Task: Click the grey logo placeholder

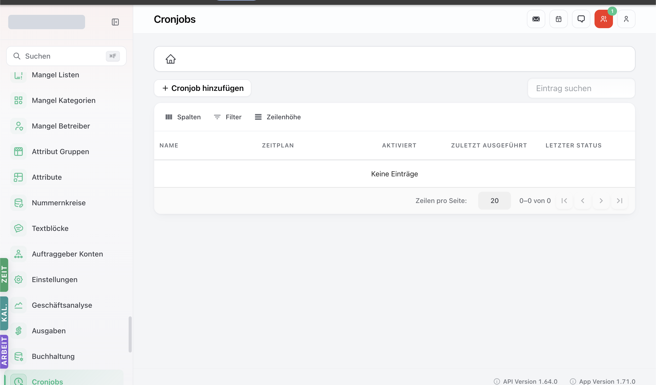Action: (47, 22)
